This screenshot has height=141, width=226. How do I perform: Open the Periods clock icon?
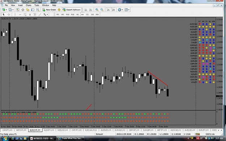[x=119, y=10]
